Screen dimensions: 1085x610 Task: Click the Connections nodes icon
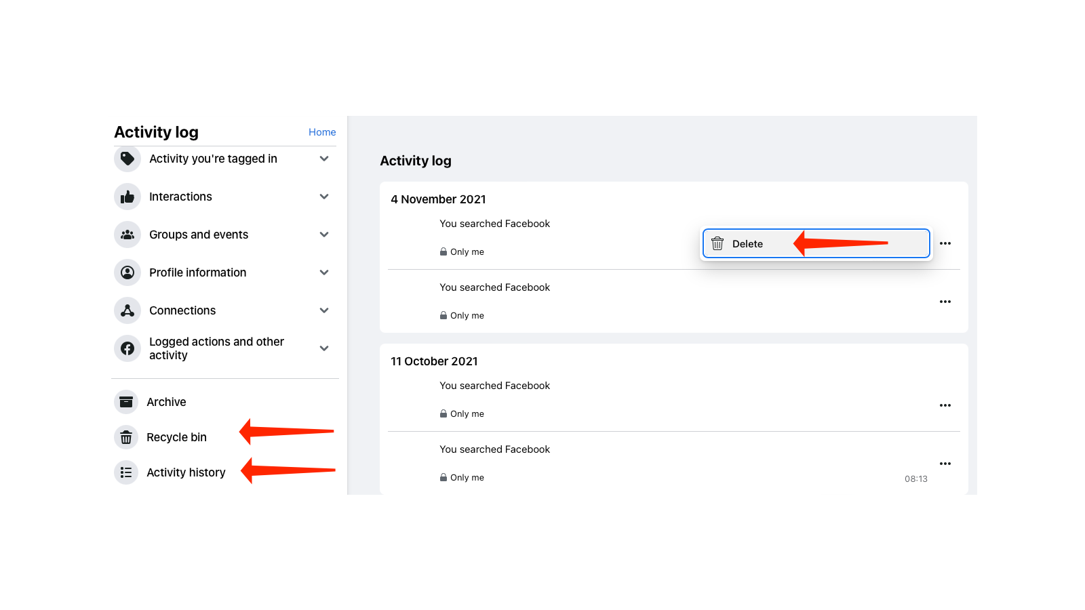pyautogui.click(x=127, y=310)
